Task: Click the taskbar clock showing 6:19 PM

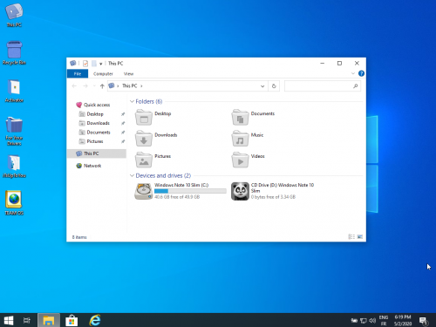Action: (403, 320)
